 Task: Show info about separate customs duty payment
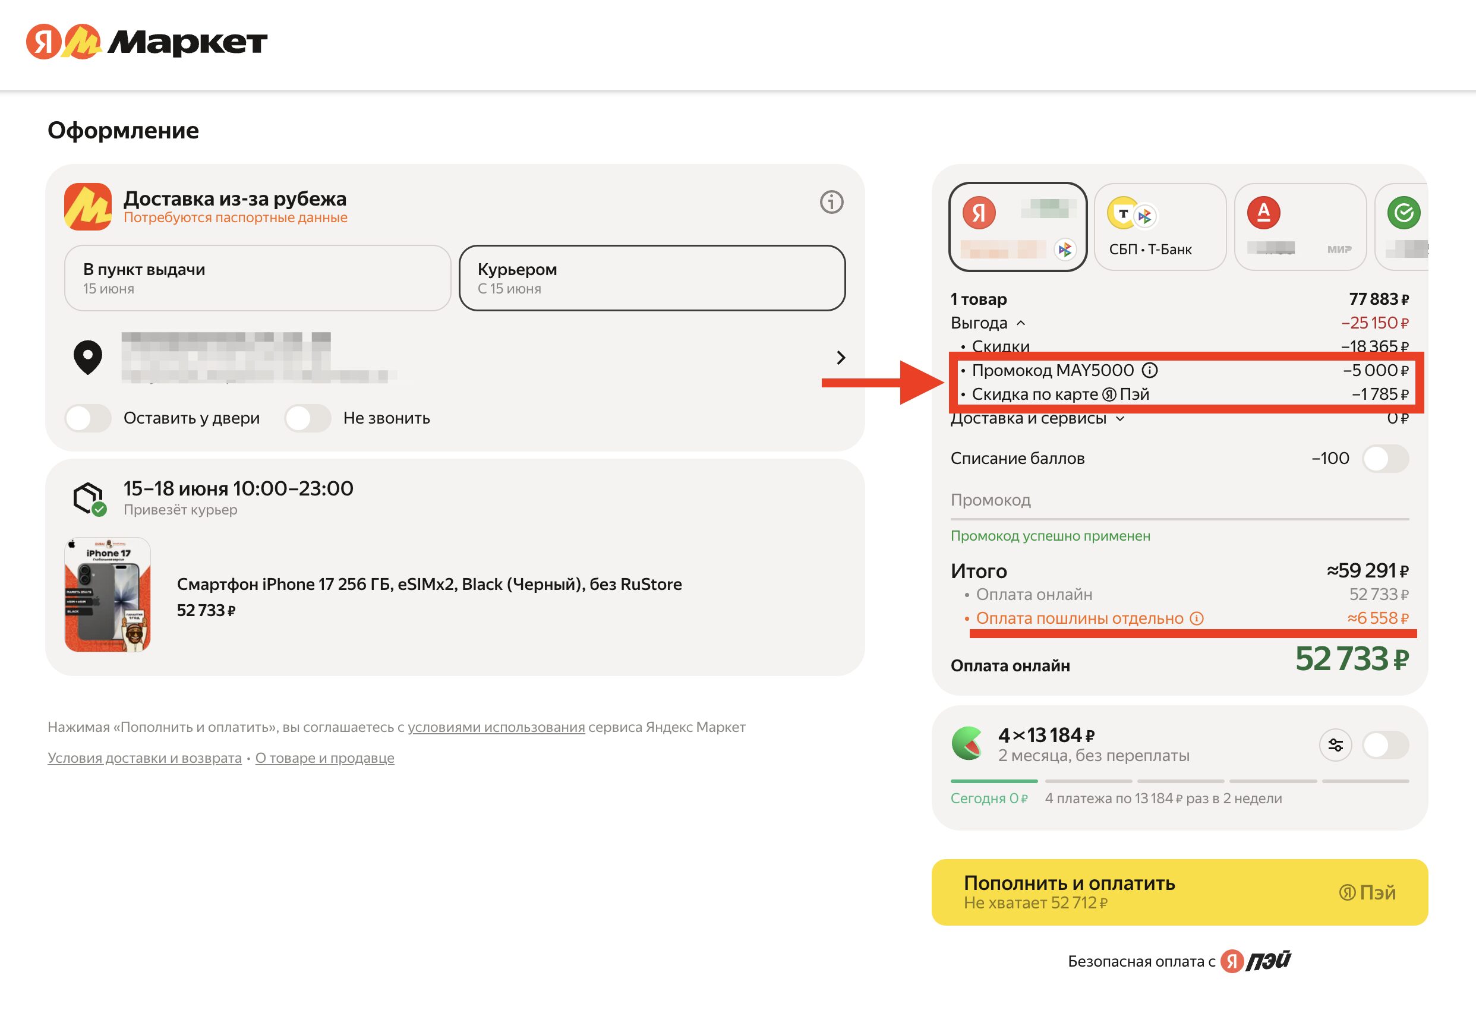click(1196, 618)
